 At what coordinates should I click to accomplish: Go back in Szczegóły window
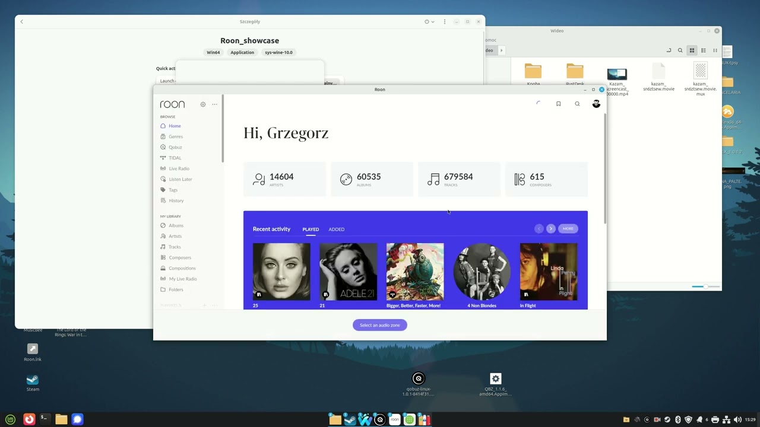22,21
